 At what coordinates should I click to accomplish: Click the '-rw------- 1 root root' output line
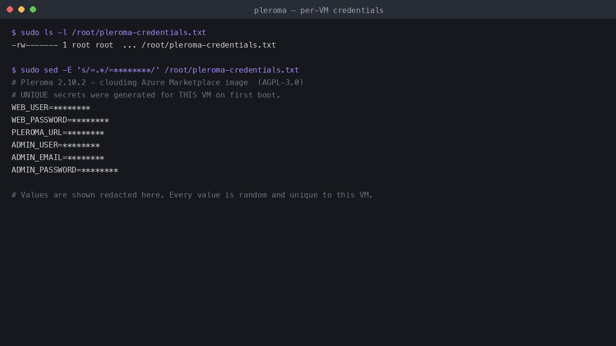pos(144,45)
